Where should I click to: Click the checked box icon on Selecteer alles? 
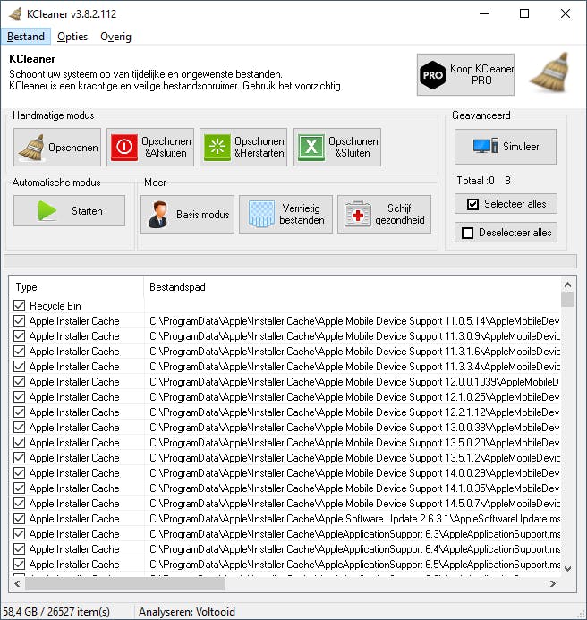tap(472, 204)
